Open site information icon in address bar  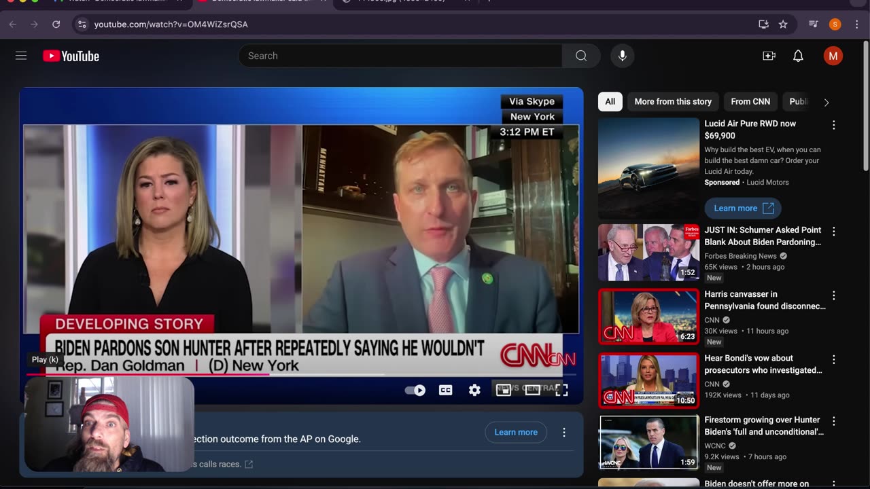(82, 24)
